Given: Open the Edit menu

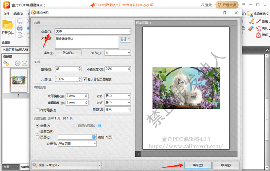Looking at the screenshot, I should (18, 13).
